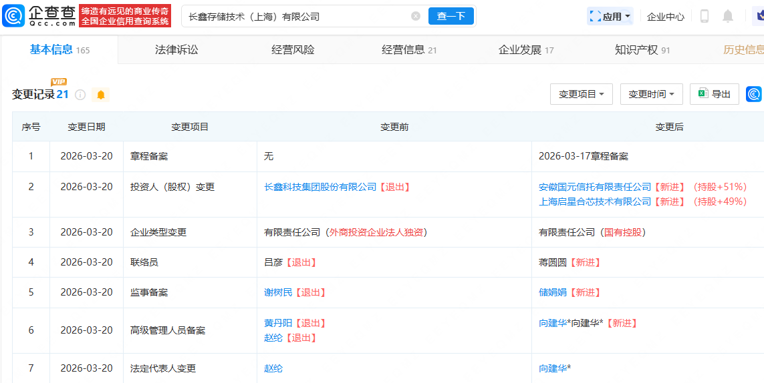Click the blue Q icon beside 导出
Screen dimensions: 764x383
[754, 94]
